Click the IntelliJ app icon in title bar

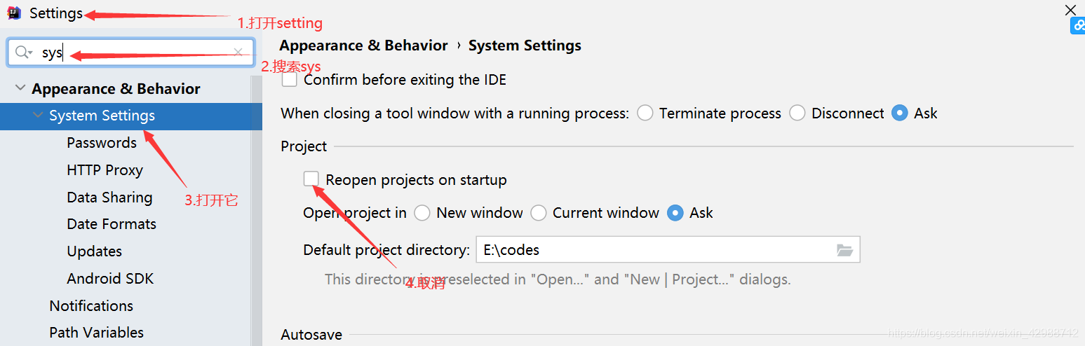(14, 13)
